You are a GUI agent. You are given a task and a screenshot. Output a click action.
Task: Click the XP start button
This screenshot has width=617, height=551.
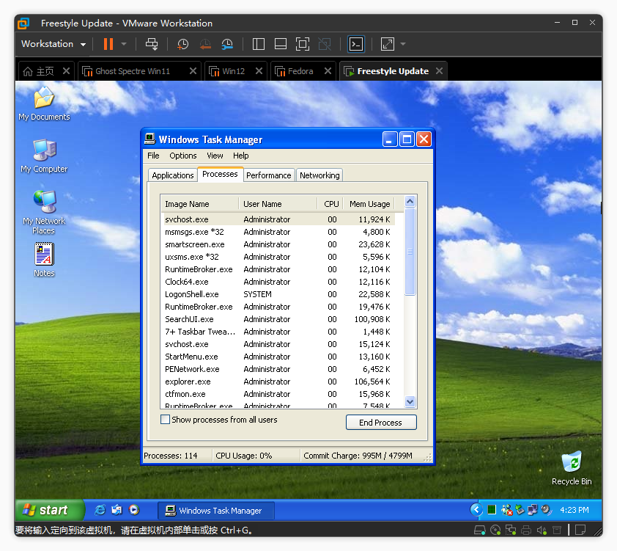46,510
